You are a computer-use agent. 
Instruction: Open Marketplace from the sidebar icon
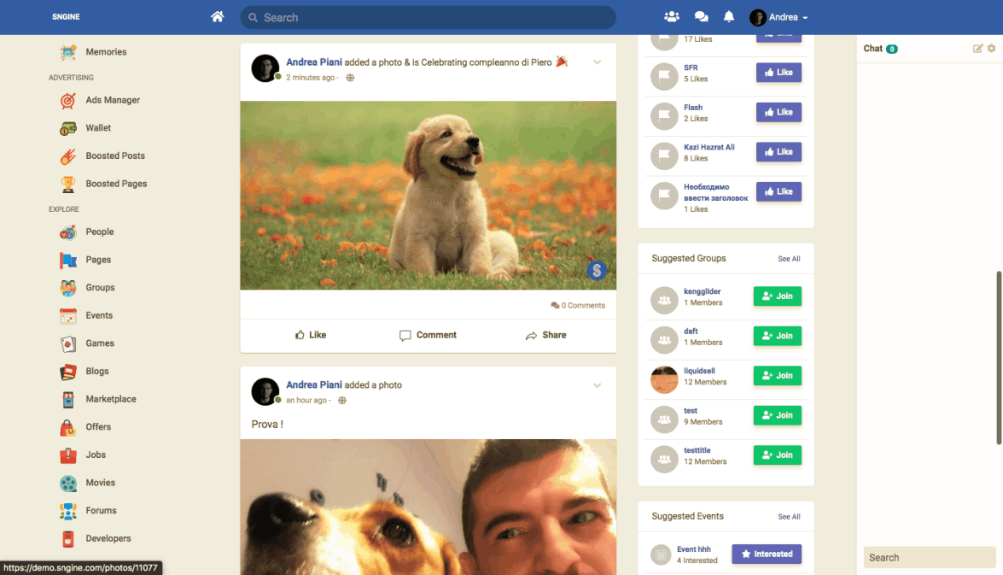pos(68,400)
